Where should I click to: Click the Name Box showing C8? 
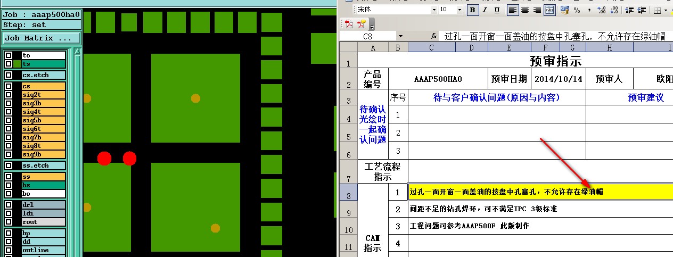point(368,36)
